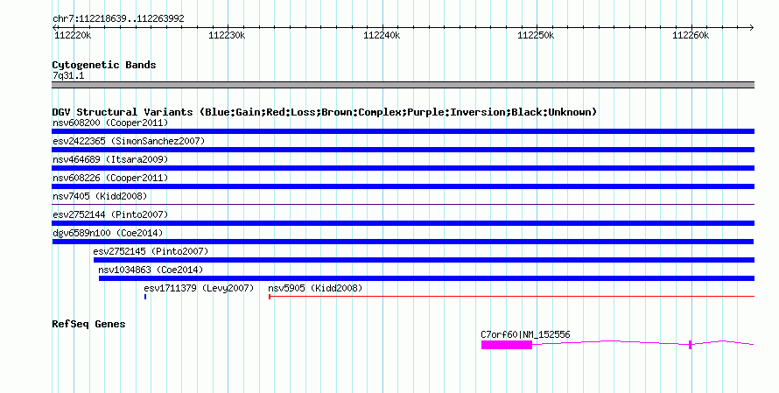The width and height of the screenshot is (779, 393).
Task: Select the large magenta C7orf60 exon block
Action: pos(507,345)
